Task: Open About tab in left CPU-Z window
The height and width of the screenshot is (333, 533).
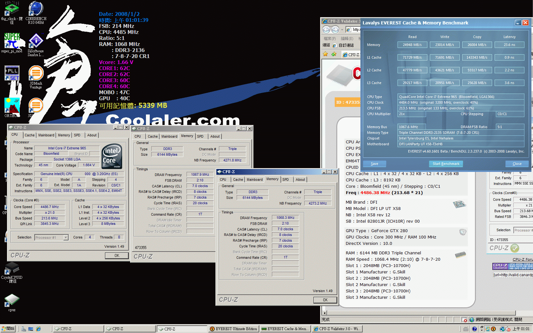Action: (x=92, y=135)
